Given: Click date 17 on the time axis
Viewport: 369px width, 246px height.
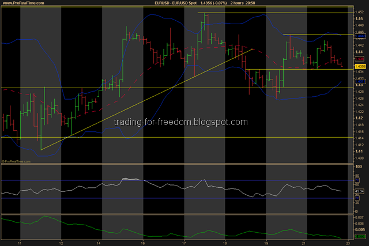Looking at the screenshot, I should (x=184, y=243).
